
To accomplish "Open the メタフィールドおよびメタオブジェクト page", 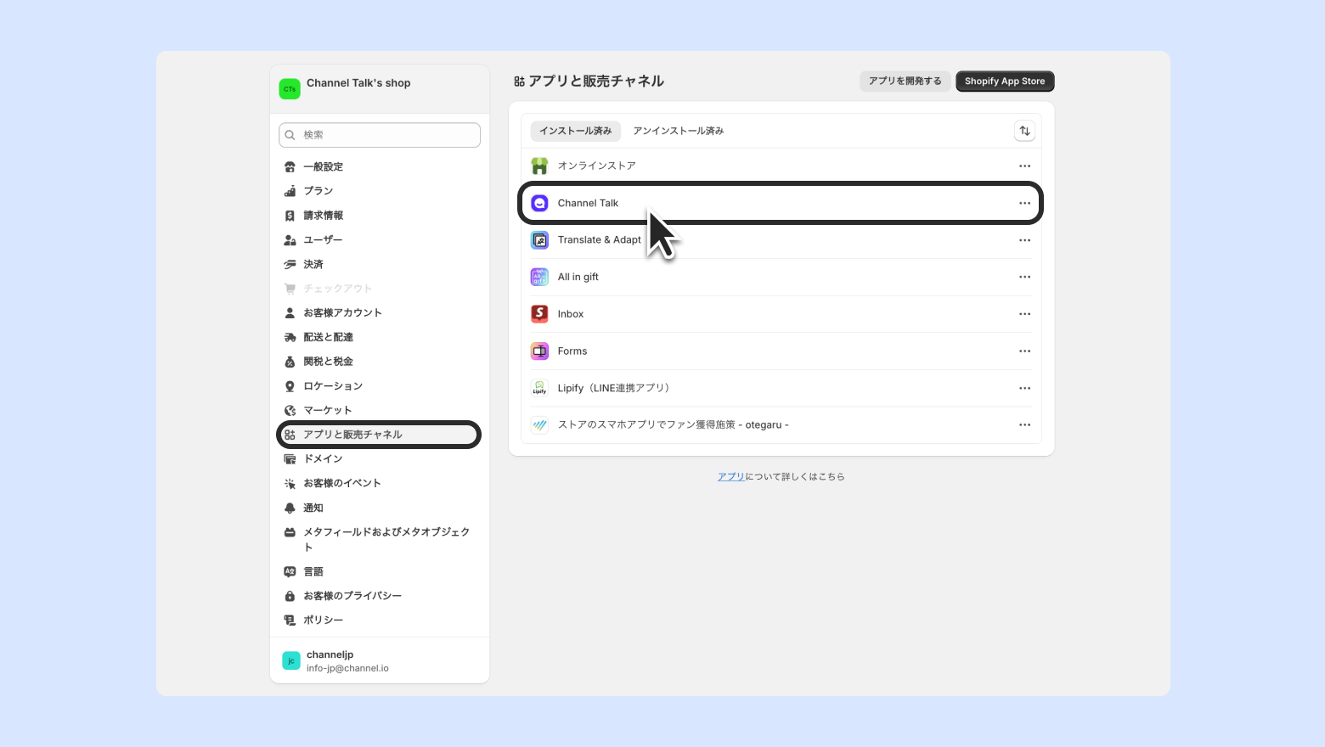I will [386, 540].
